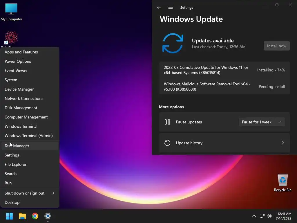Click the Pending install status text
297x223 pixels.
(271, 87)
